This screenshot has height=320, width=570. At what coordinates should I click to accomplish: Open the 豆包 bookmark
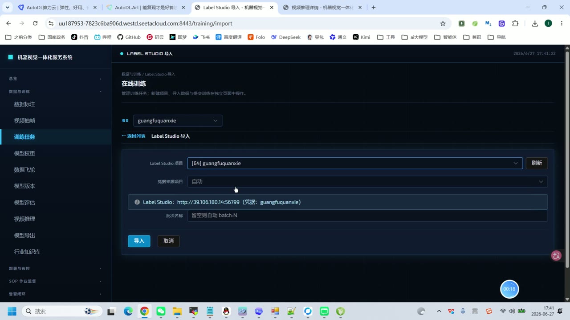pos(315,37)
